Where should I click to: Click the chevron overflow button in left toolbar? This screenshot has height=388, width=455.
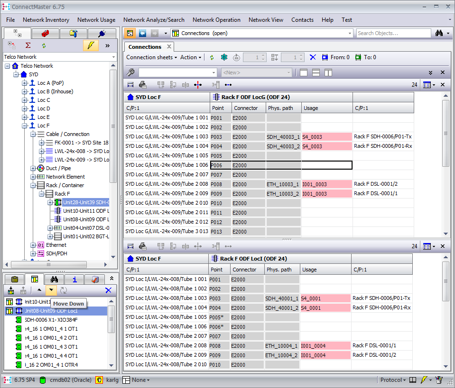pos(108,45)
